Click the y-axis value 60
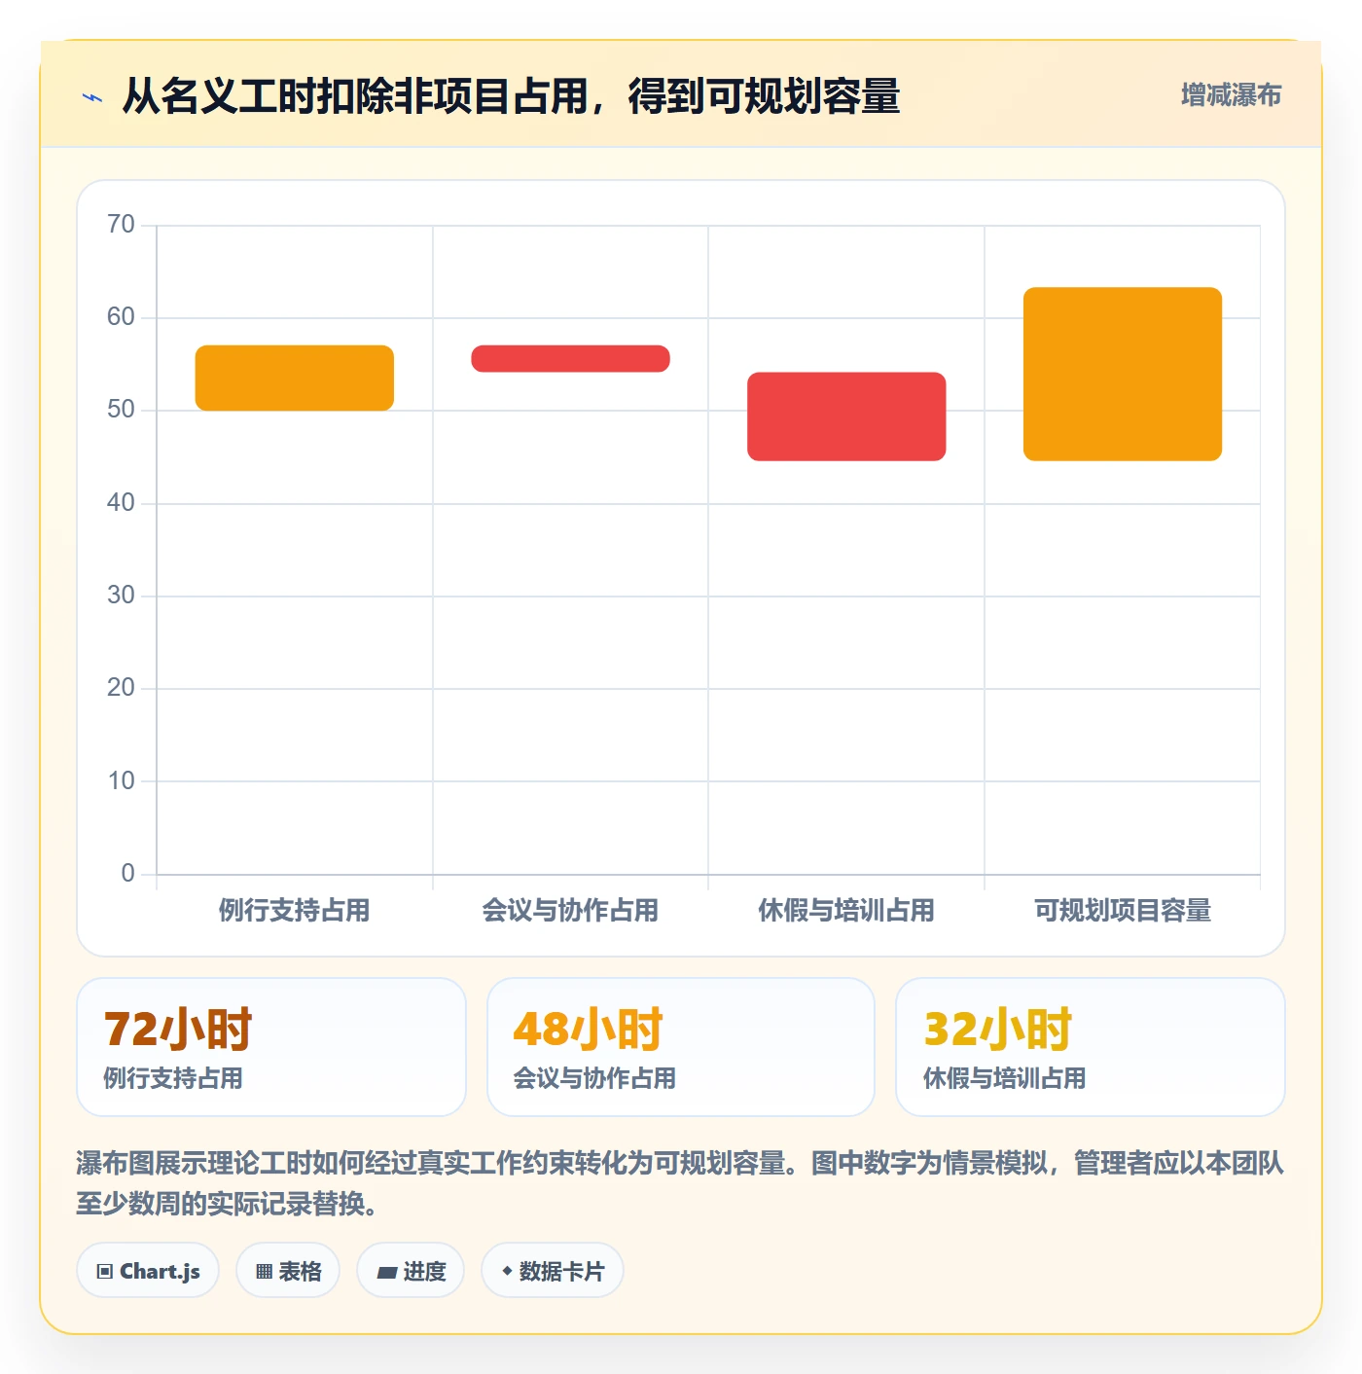The width and height of the screenshot is (1362, 1374). [122, 317]
